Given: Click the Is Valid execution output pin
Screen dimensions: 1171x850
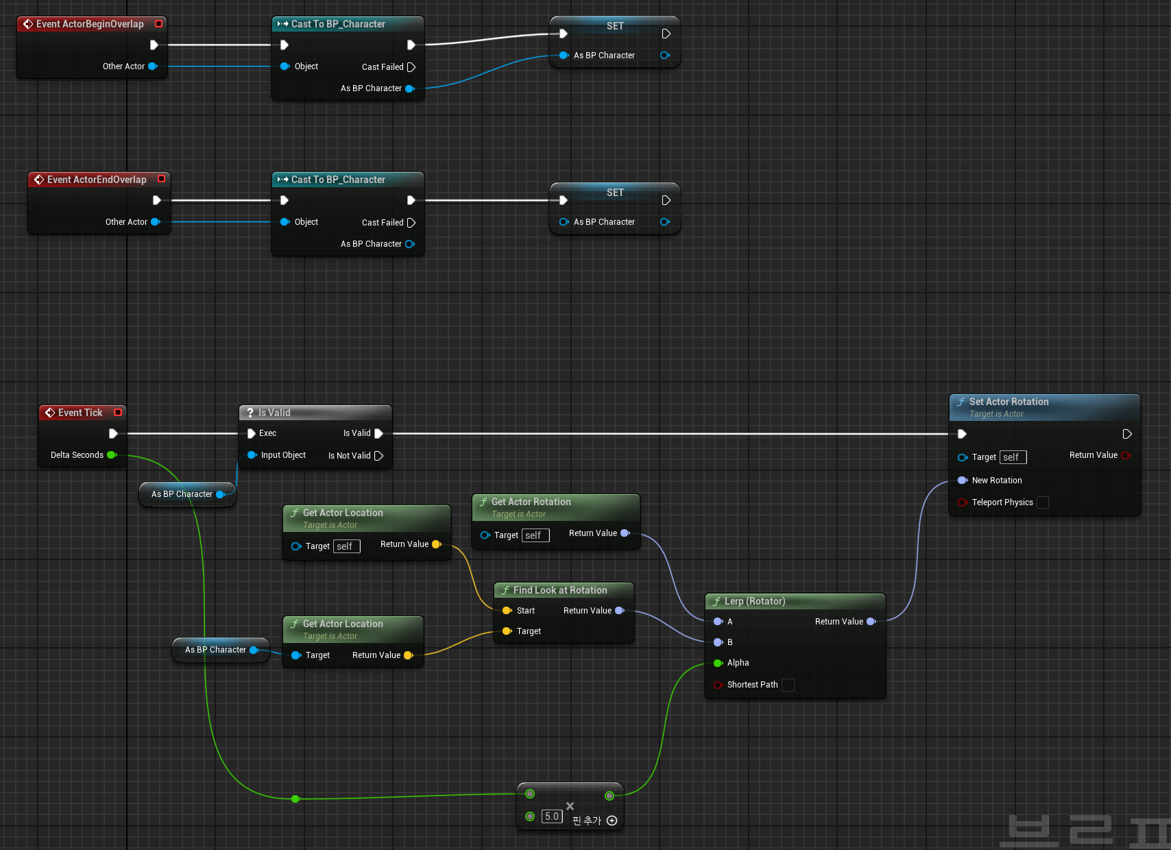Looking at the screenshot, I should (x=378, y=434).
